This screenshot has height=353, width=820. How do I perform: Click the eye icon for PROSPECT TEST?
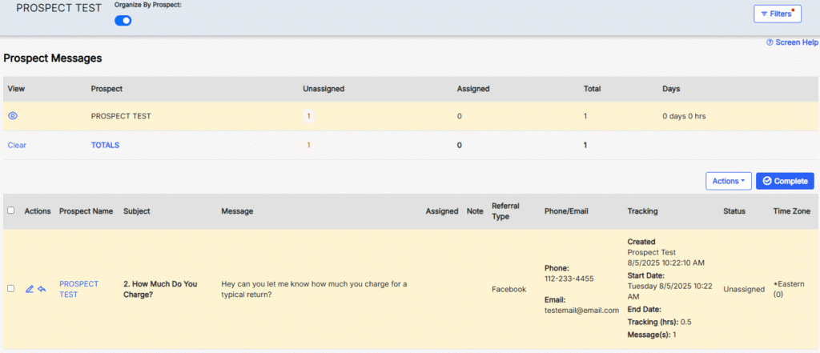point(13,116)
